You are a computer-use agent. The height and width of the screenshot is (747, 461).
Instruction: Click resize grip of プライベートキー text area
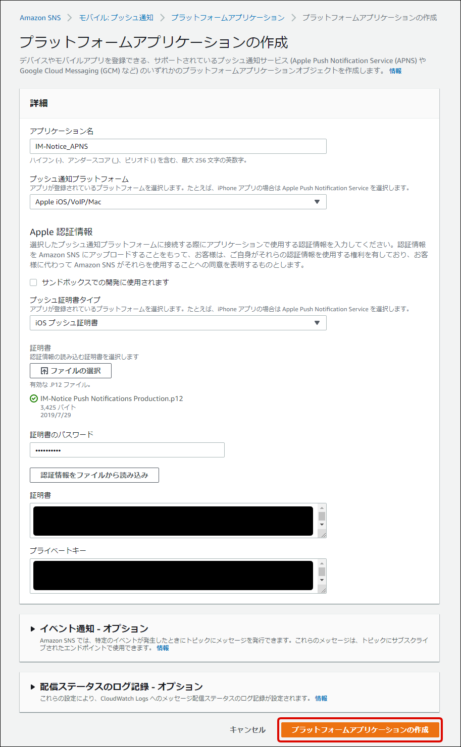(323, 590)
